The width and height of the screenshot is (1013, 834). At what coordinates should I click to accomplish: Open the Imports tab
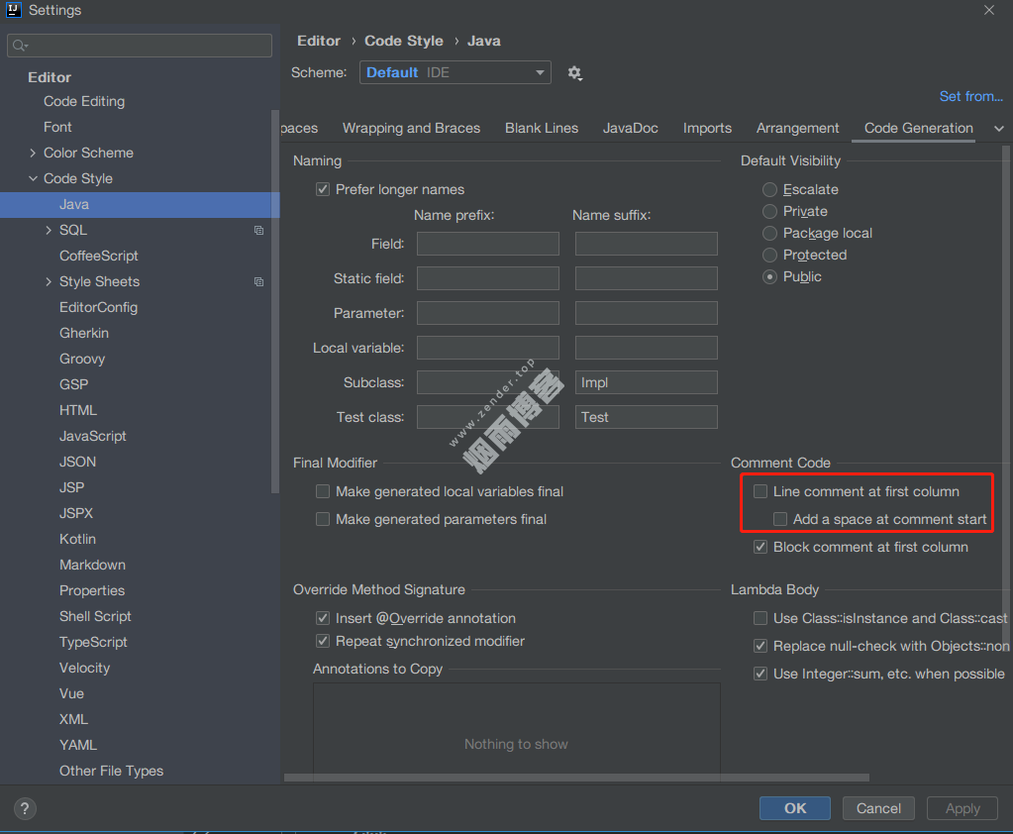pyautogui.click(x=707, y=128)
